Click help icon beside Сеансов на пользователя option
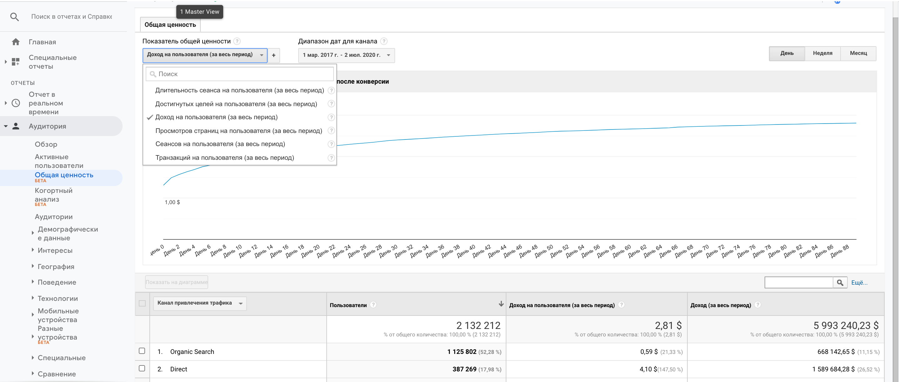This screenshot has height=382, width=899. pos(331,144)
